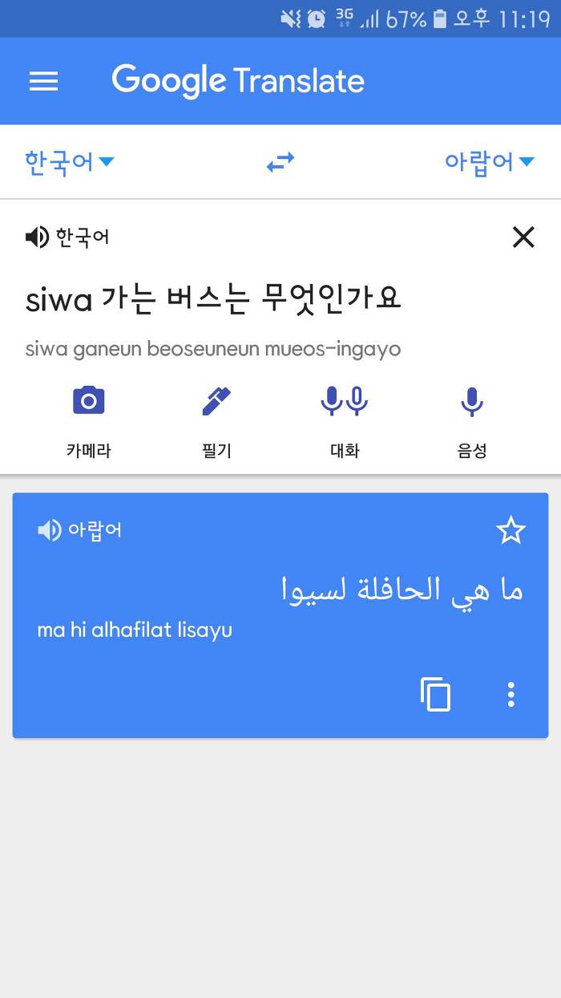Play Arabic translation audio
This screenshot has height=998, width=561.
point(50,530)
